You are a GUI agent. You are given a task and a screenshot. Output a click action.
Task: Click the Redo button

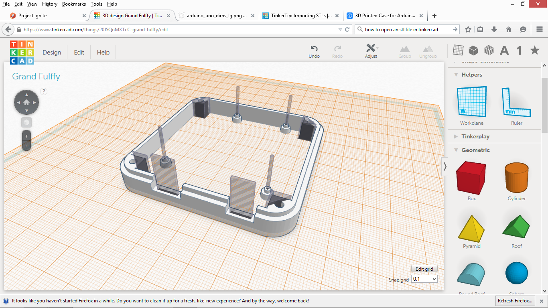pos(337,51)
